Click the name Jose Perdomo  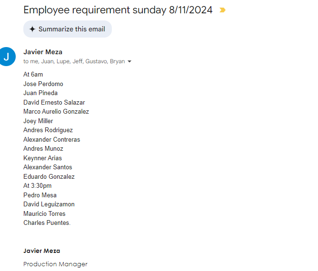[43, 84]
